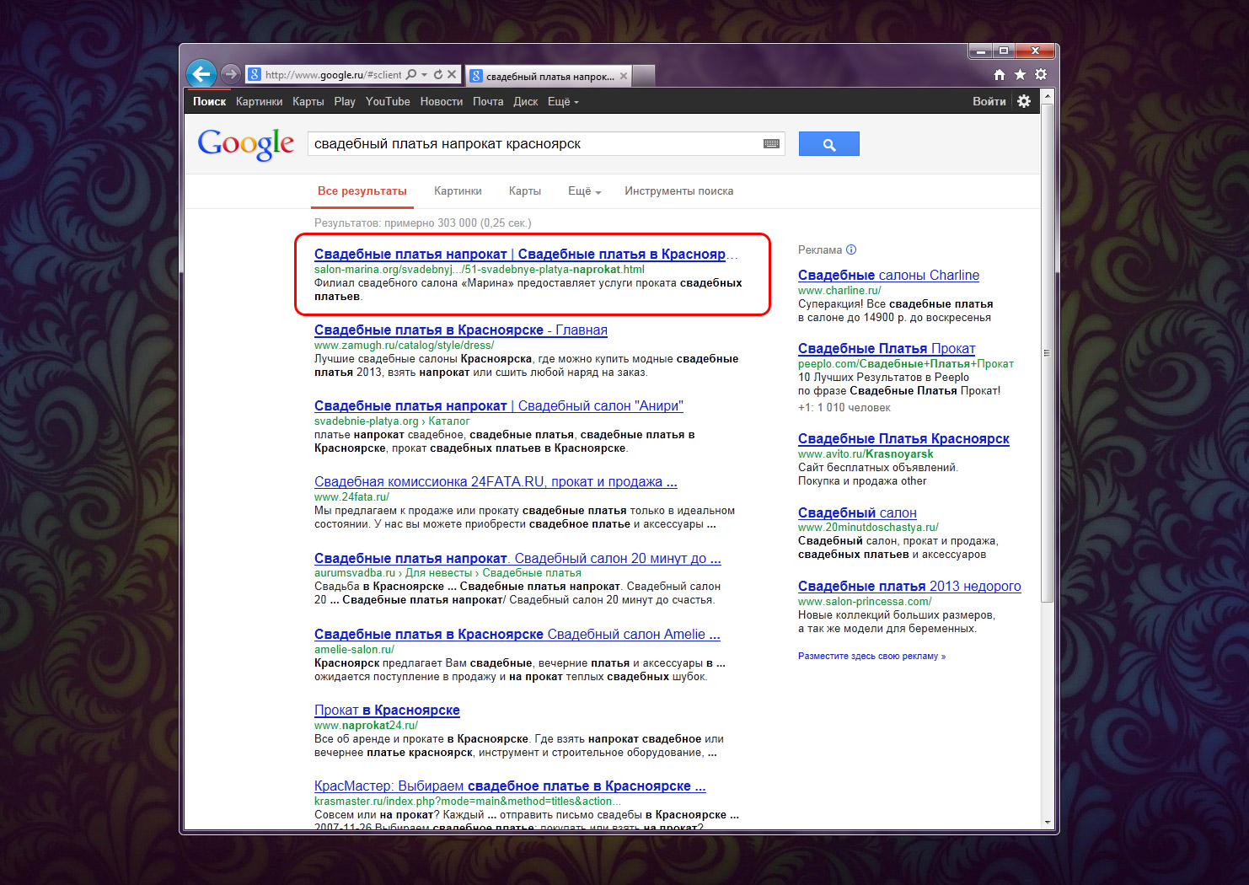Select the "Все результаты" tab

point(362,191)
